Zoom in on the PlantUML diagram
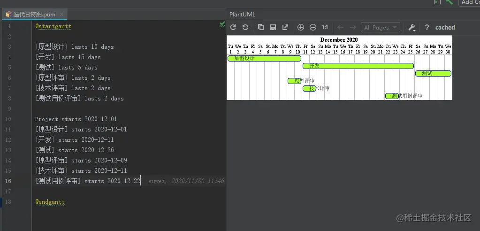This screenshot has width=480, height=231. 301,27
